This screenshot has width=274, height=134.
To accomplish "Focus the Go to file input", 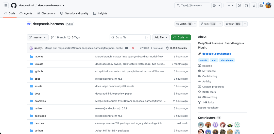I will (x=130, y=37).
